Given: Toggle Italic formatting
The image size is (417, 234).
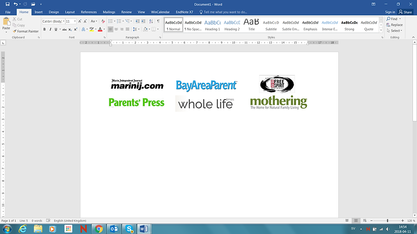Looking at the screenshot, I should coord(50,30).
